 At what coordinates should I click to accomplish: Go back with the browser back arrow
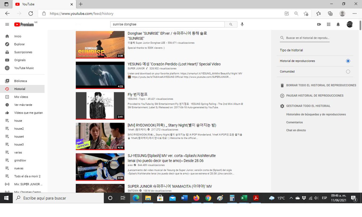[7, 14]
